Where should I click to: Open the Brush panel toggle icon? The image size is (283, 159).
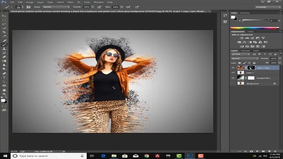coord(28,7)
